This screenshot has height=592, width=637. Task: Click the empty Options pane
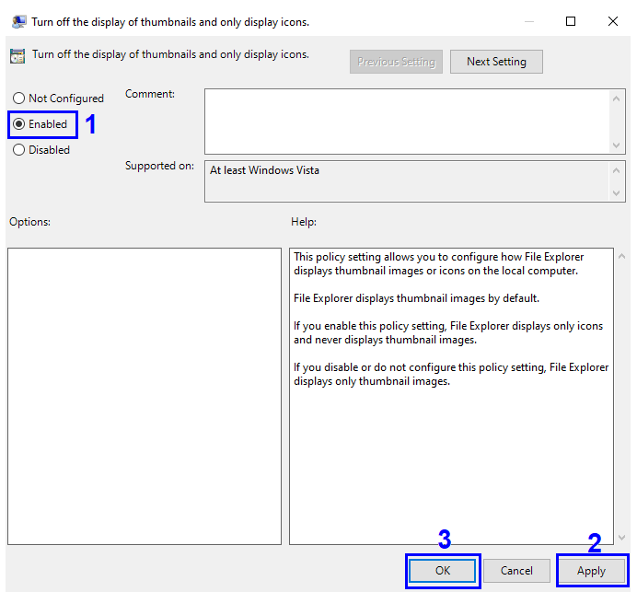(x=145, y=396)
